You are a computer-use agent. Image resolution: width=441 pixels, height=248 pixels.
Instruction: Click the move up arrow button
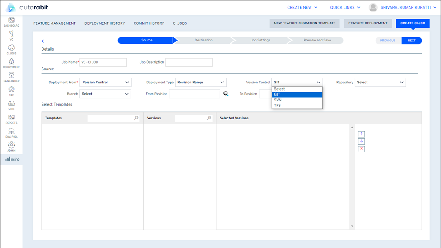click(362, 134)
